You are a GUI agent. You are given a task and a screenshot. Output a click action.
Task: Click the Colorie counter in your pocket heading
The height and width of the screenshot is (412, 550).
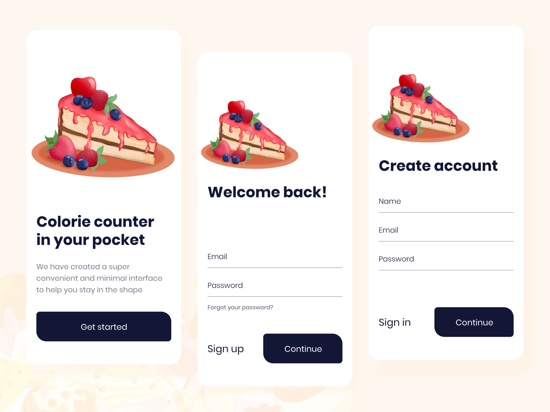pos(95,231)
